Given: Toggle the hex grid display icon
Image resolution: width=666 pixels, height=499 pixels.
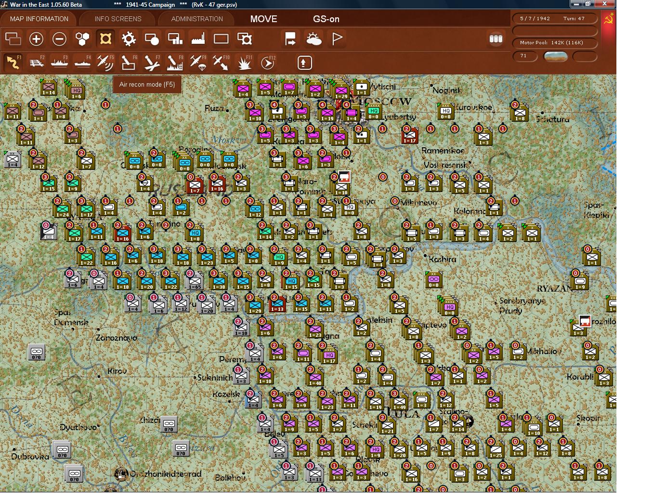Looking at the screenshot, I should [82, 38].
